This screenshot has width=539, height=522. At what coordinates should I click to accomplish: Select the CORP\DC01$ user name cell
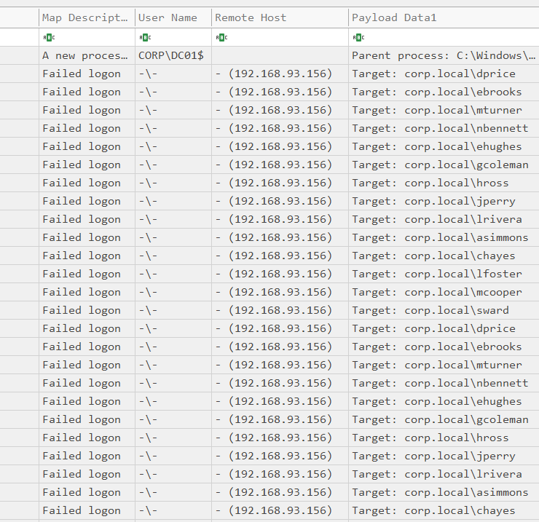[173, 55]
